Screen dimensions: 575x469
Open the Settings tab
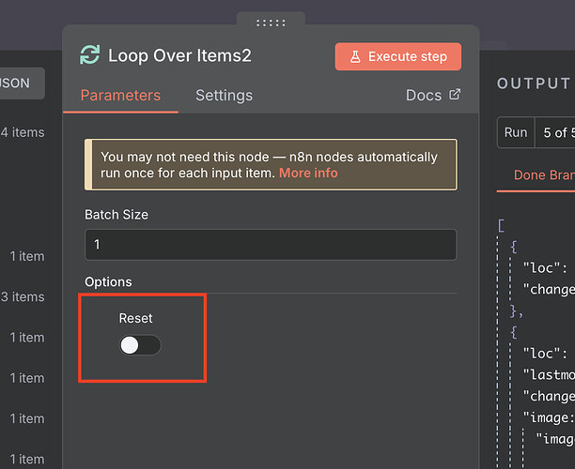pyautogui.click(x=224, y=96)
